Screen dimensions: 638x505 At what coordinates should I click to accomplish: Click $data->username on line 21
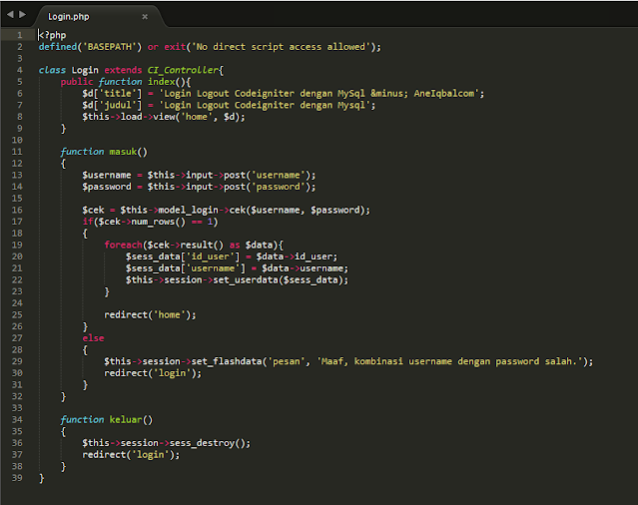pos(305,268)
